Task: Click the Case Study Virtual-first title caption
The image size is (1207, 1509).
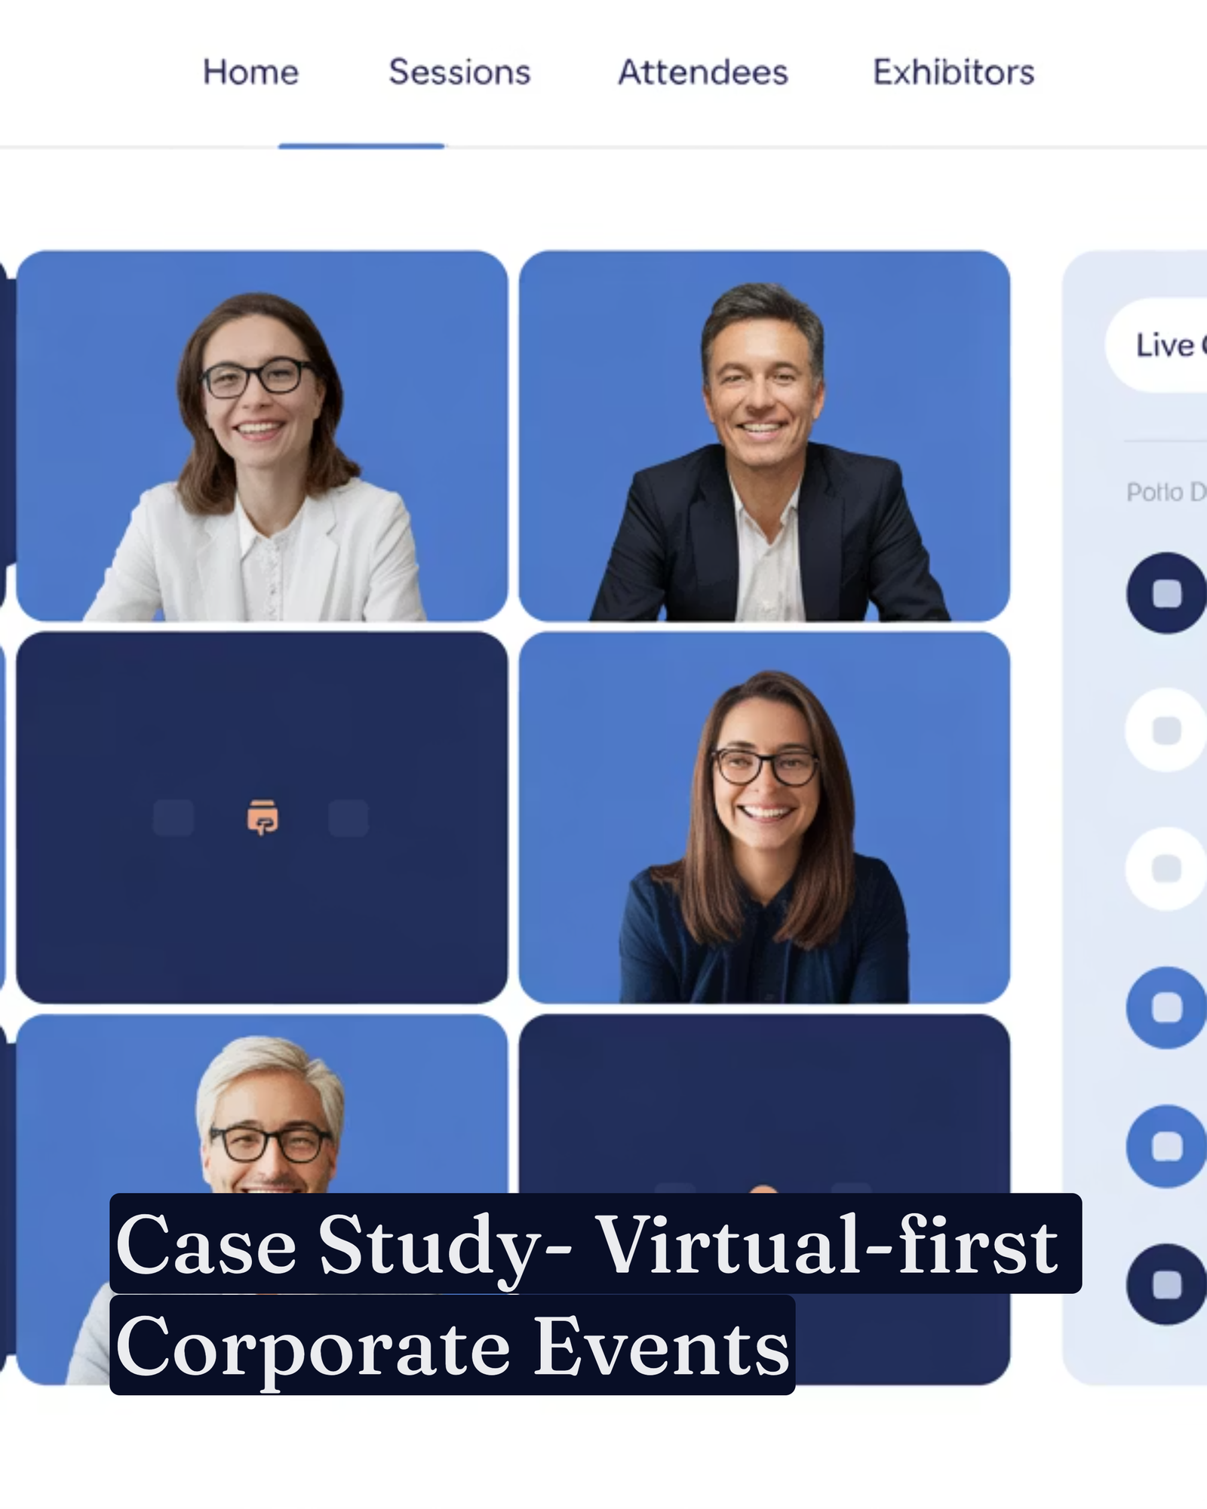Action: tap(596, 1294)
